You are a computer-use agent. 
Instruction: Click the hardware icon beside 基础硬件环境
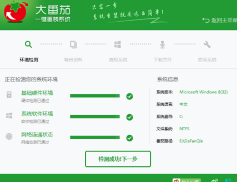click(x=9, y=95)
